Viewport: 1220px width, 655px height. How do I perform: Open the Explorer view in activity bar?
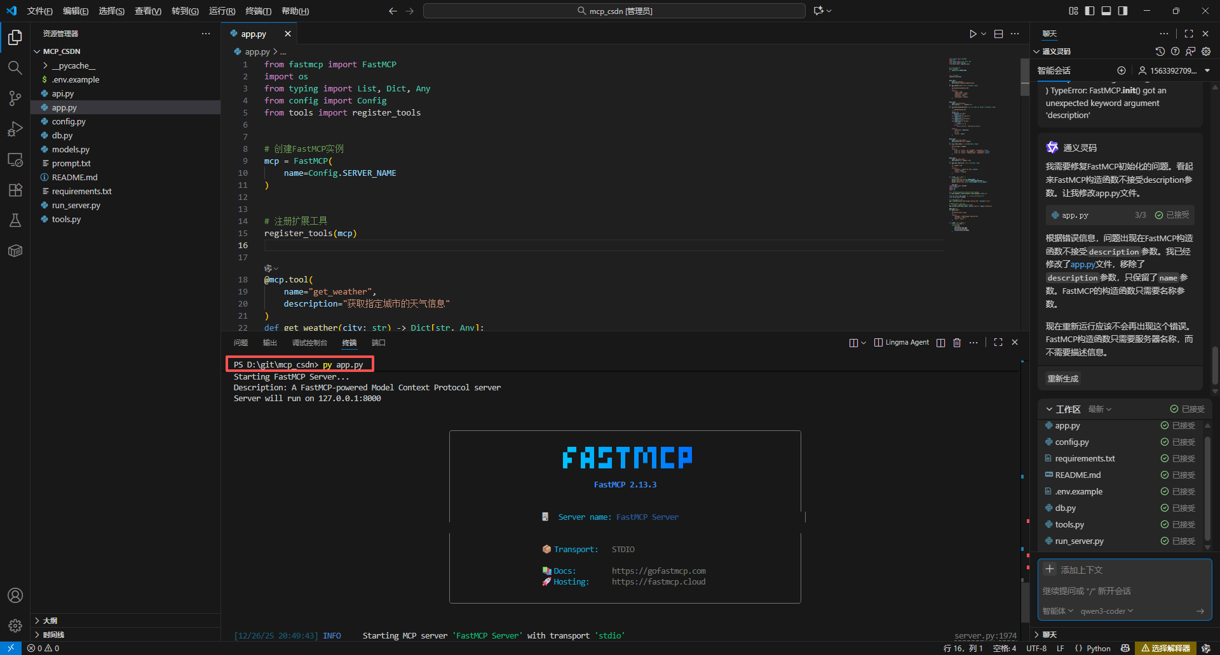15,37
